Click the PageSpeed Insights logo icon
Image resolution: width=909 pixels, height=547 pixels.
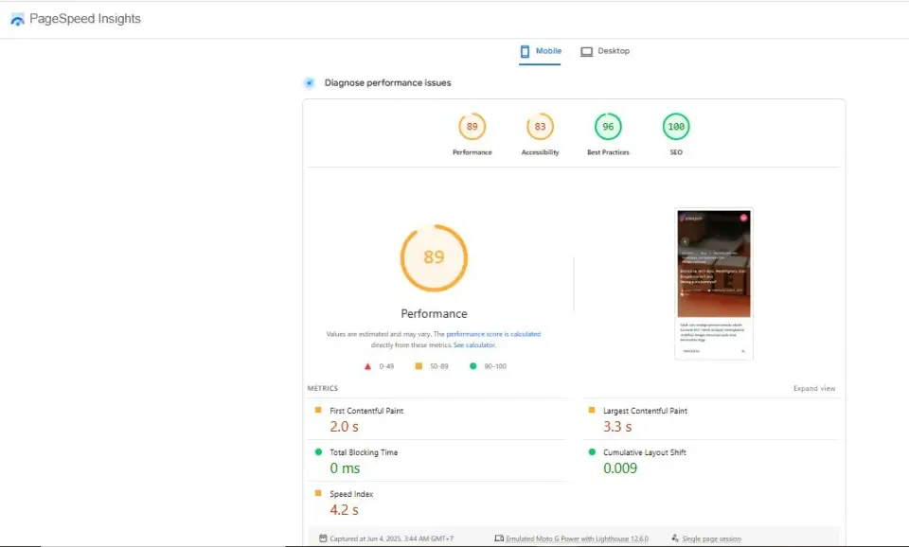[x=17, y=19]
